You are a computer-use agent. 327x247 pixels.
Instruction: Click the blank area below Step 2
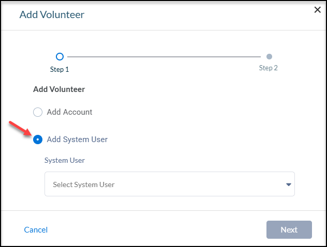[x=268, y=89]
